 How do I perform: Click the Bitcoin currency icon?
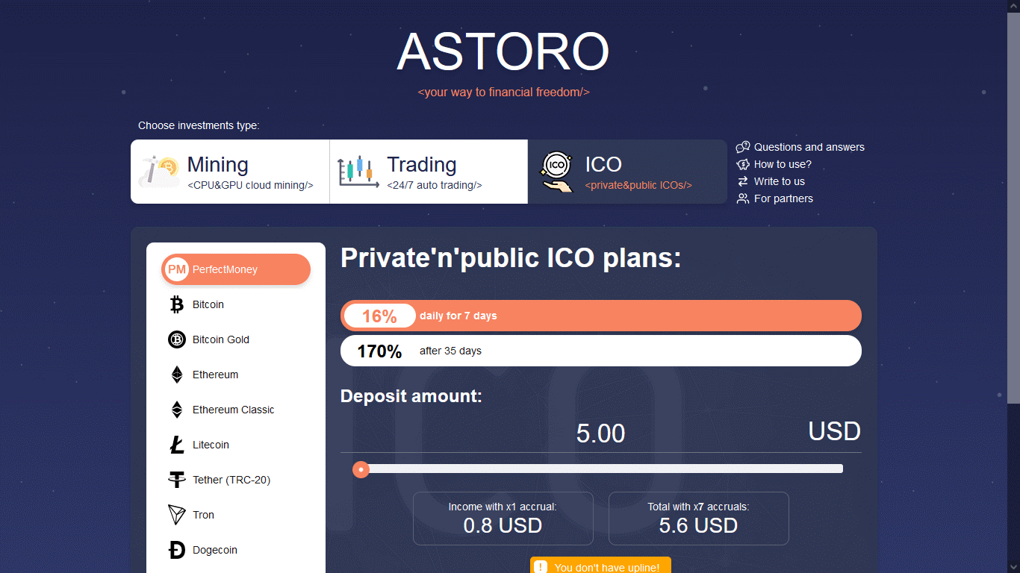click(177, 304)
